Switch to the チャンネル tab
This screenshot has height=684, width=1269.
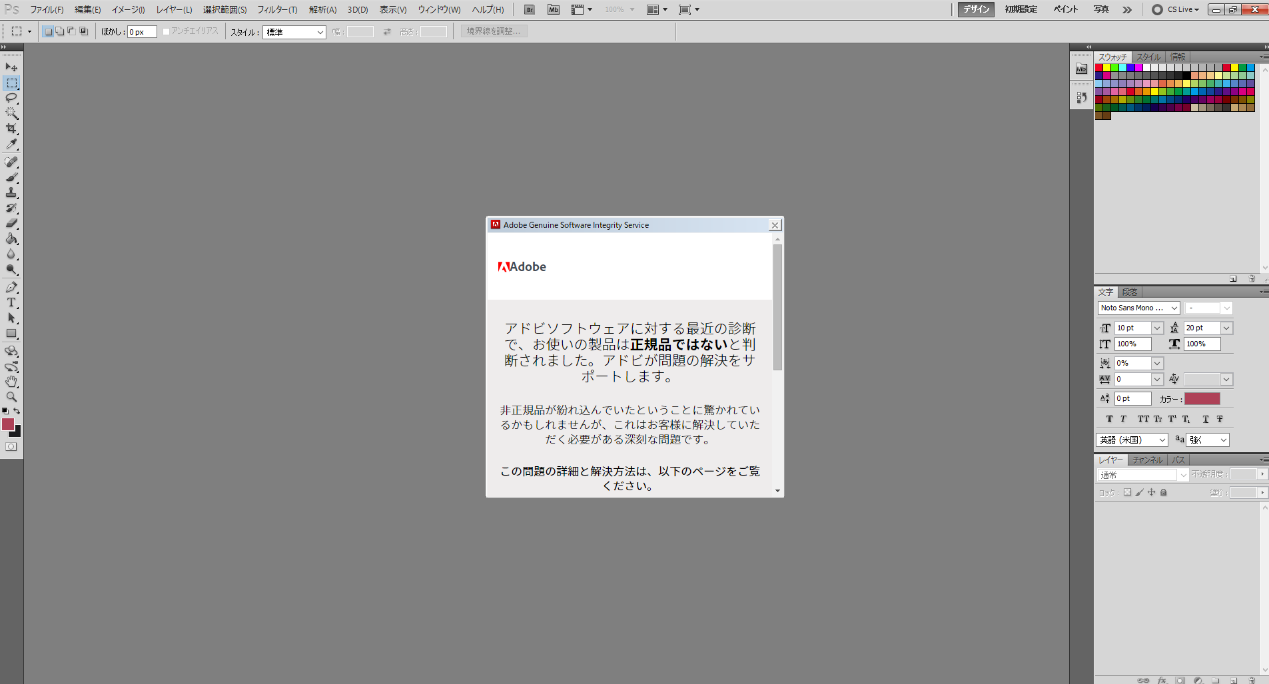point(1147,460)
